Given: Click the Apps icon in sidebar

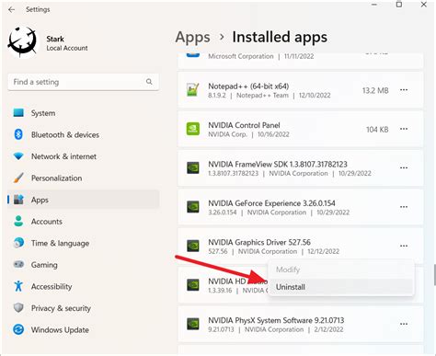Looking at the screenshot, I should tap(18, 200).
